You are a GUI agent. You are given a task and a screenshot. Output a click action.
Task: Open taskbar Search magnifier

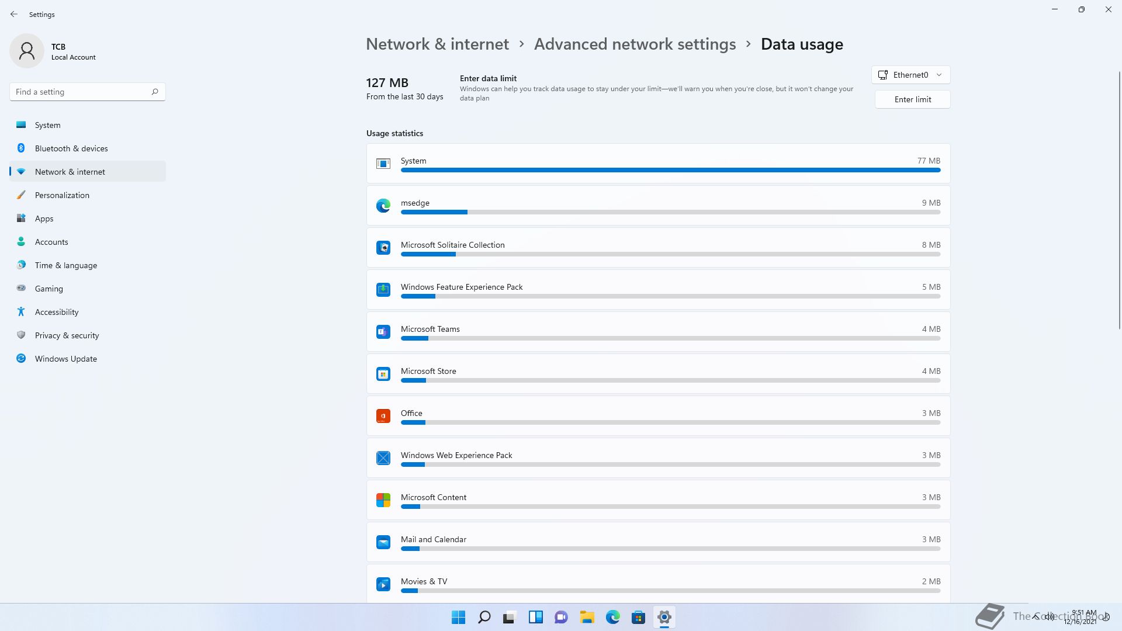point(484,617)
